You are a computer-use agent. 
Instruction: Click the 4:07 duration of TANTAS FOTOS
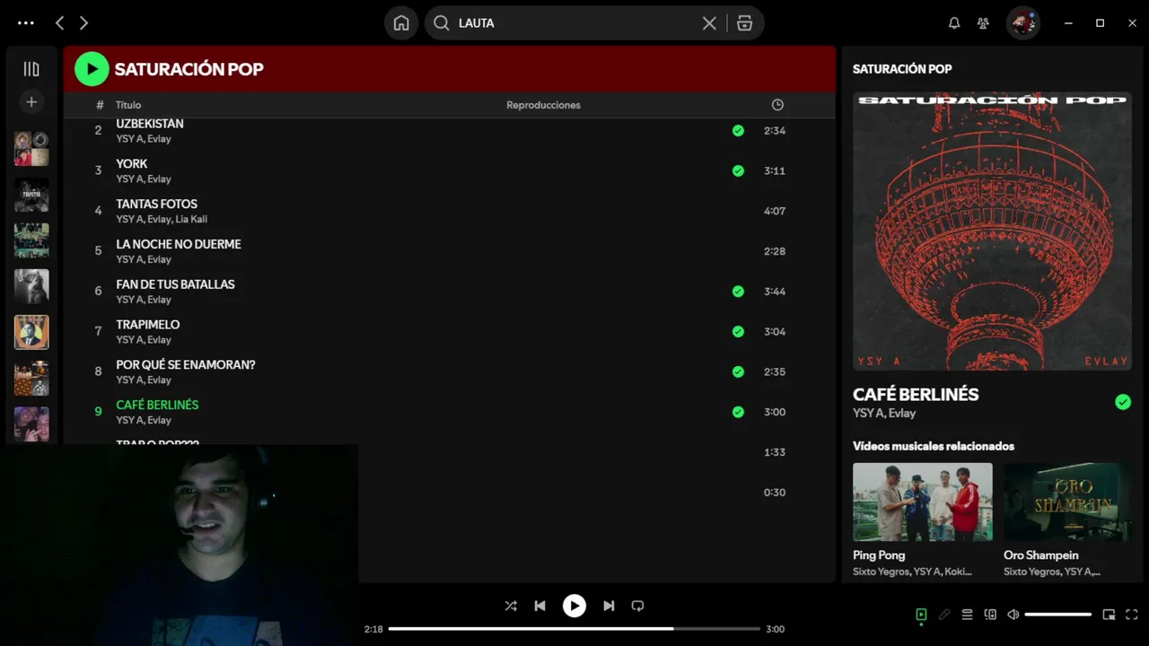click(x=775, y=211)
